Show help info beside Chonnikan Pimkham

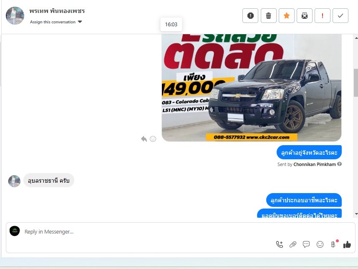pos(340,164)
